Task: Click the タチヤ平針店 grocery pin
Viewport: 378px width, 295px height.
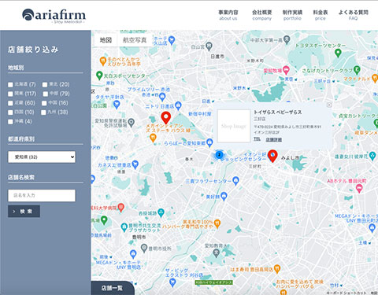Action: click(117, 105)
